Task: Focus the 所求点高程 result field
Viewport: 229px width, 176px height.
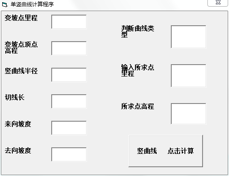Action: (x=188, y=114)
